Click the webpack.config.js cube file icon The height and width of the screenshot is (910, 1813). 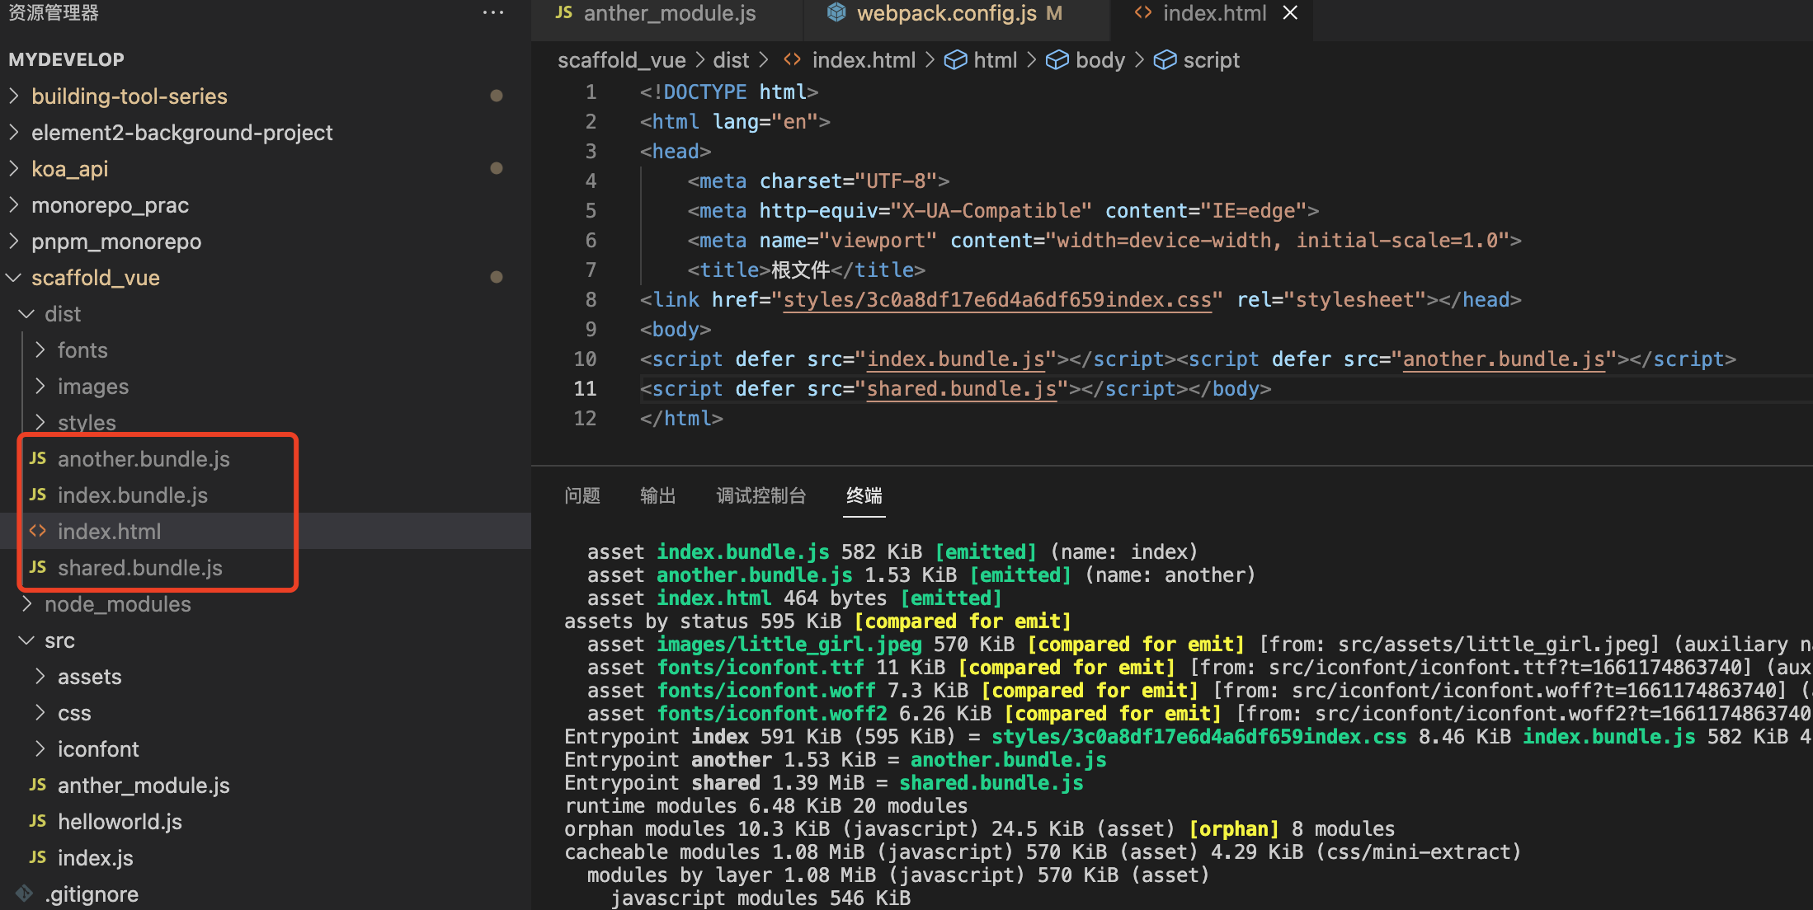click(836, 12)
